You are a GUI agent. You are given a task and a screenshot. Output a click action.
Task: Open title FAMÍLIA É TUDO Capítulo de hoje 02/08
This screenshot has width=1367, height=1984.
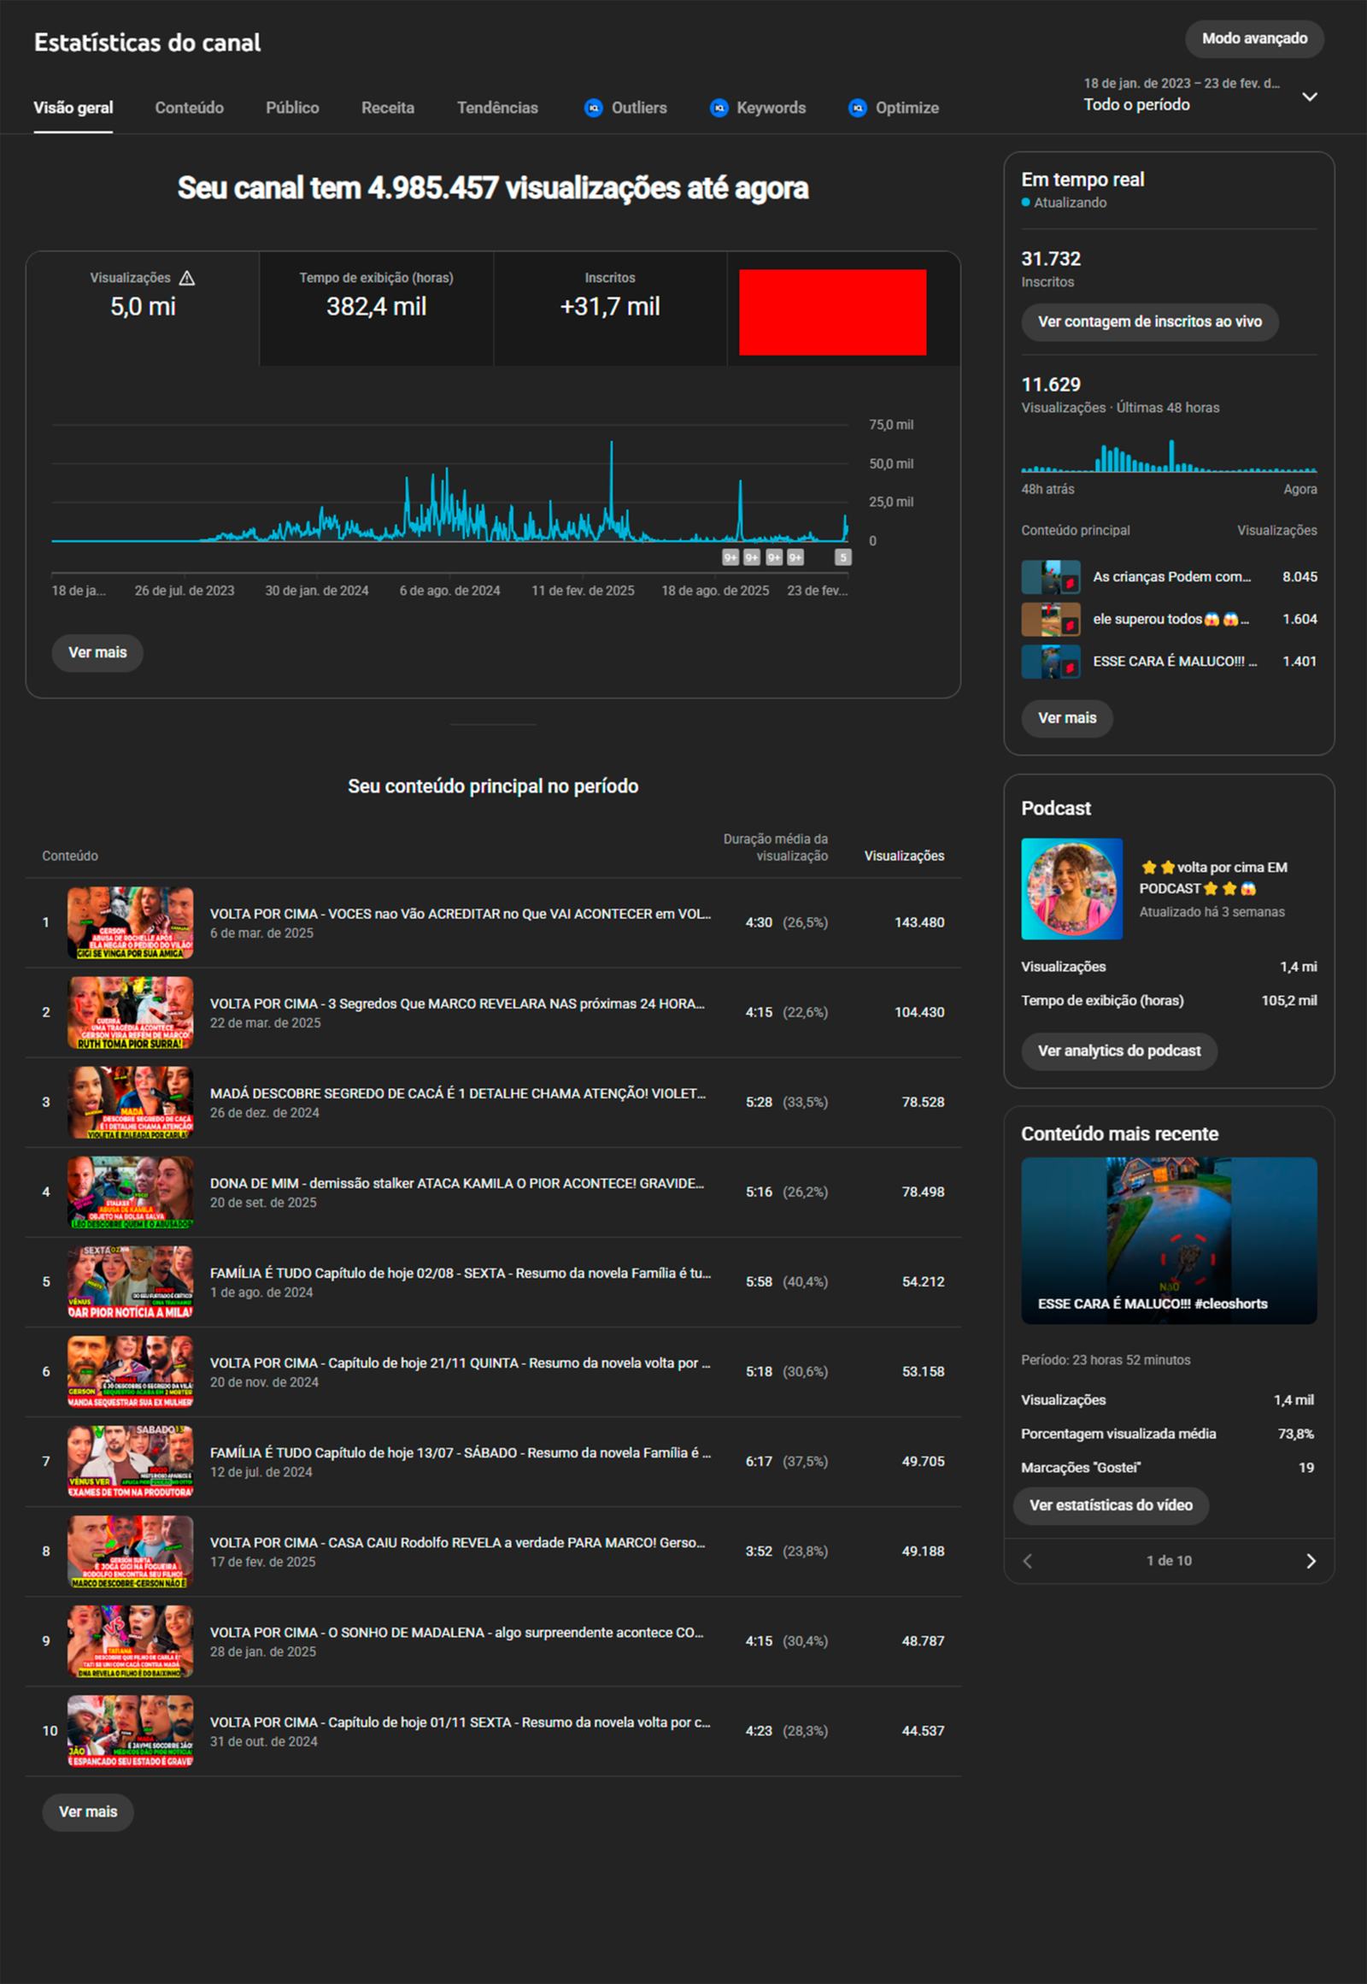click(x=461, y=1274)
